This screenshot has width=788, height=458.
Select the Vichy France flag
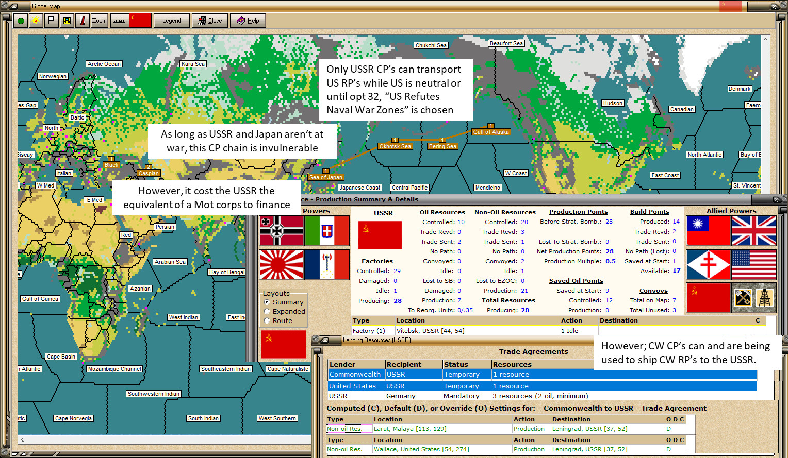click(327, 265)
